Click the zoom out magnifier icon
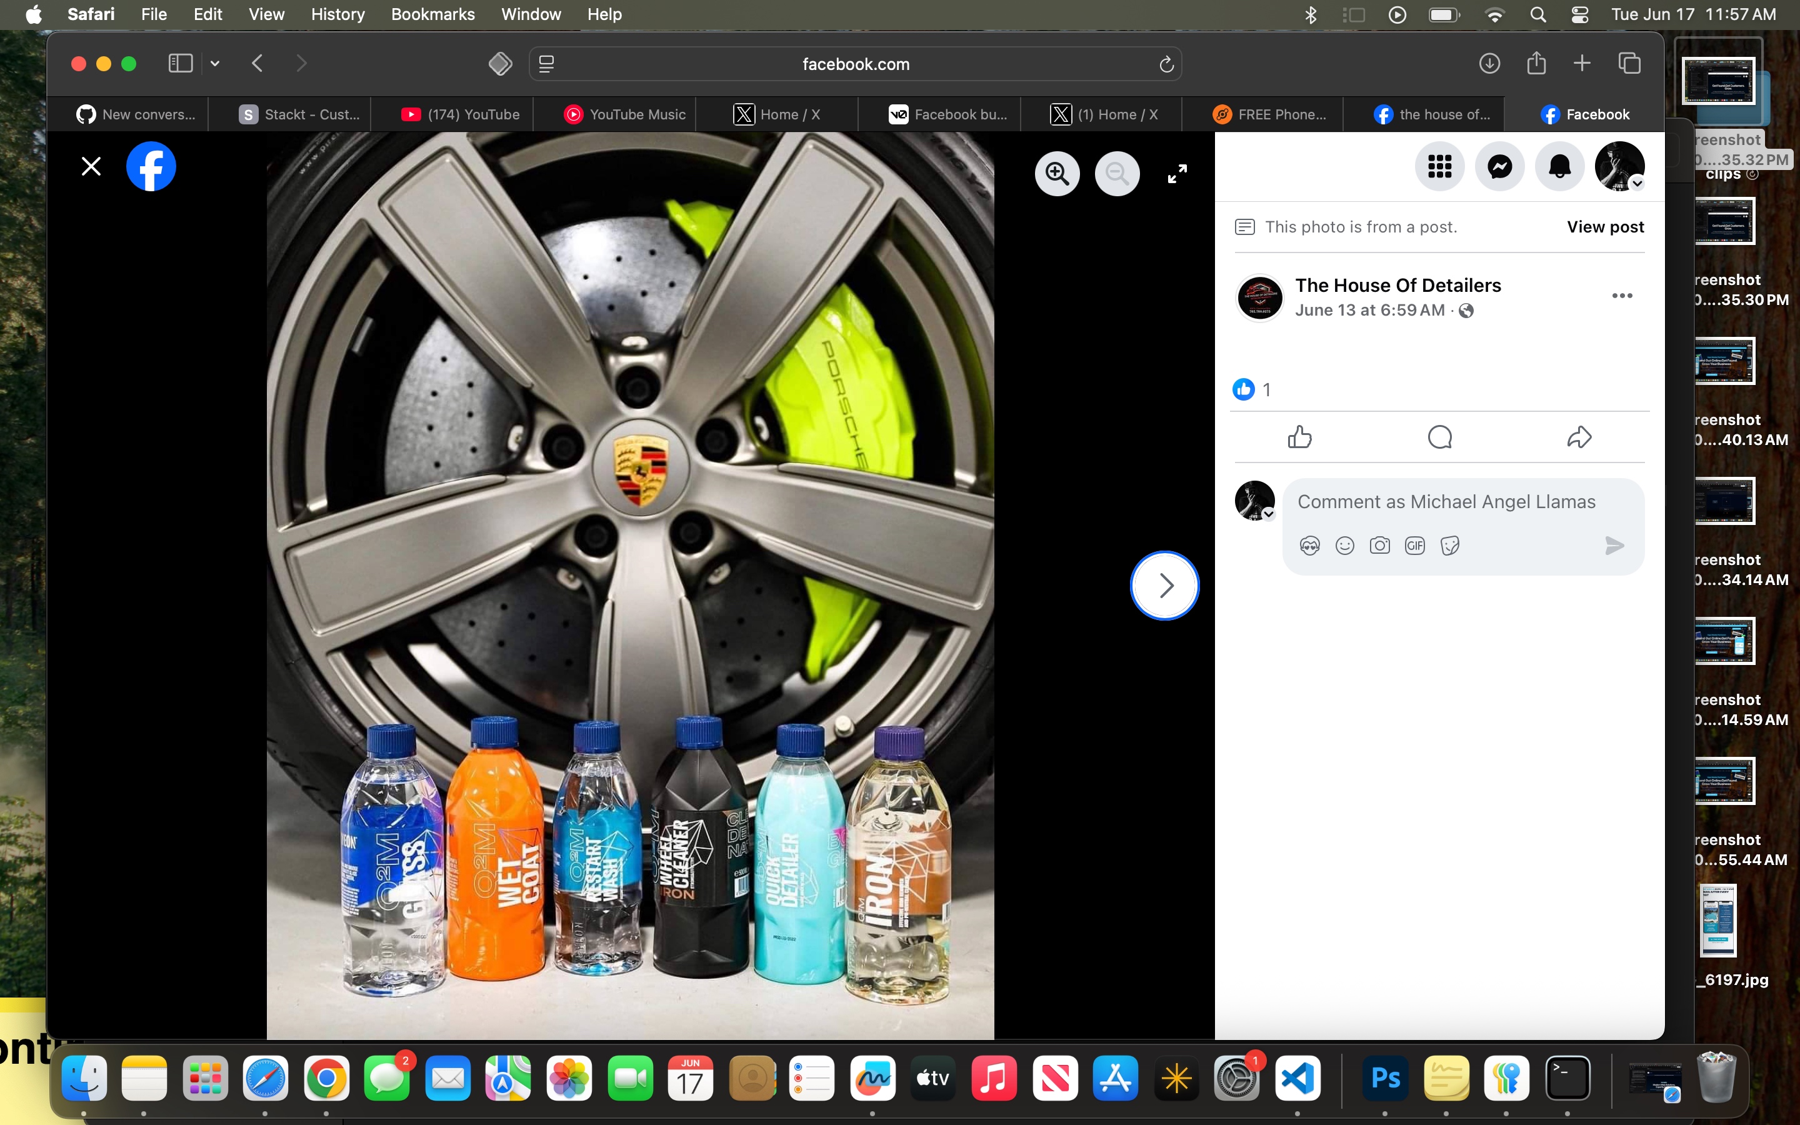This screenshot has height=1125, width=1800. [x=1117, y=174]
